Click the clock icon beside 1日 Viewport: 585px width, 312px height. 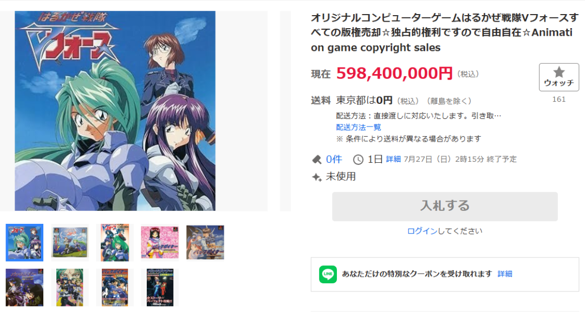[358, 160]
